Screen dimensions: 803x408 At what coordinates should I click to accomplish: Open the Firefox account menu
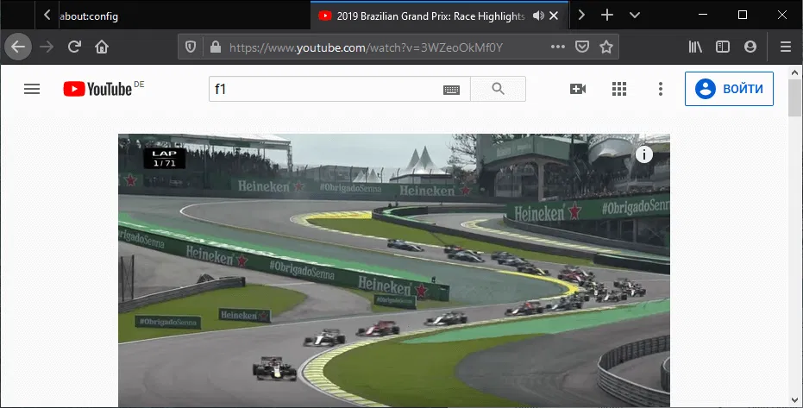coord(750,47)
